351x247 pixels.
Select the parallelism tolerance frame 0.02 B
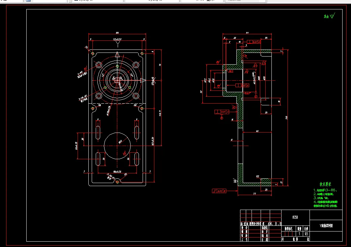[x=219, y=191]
